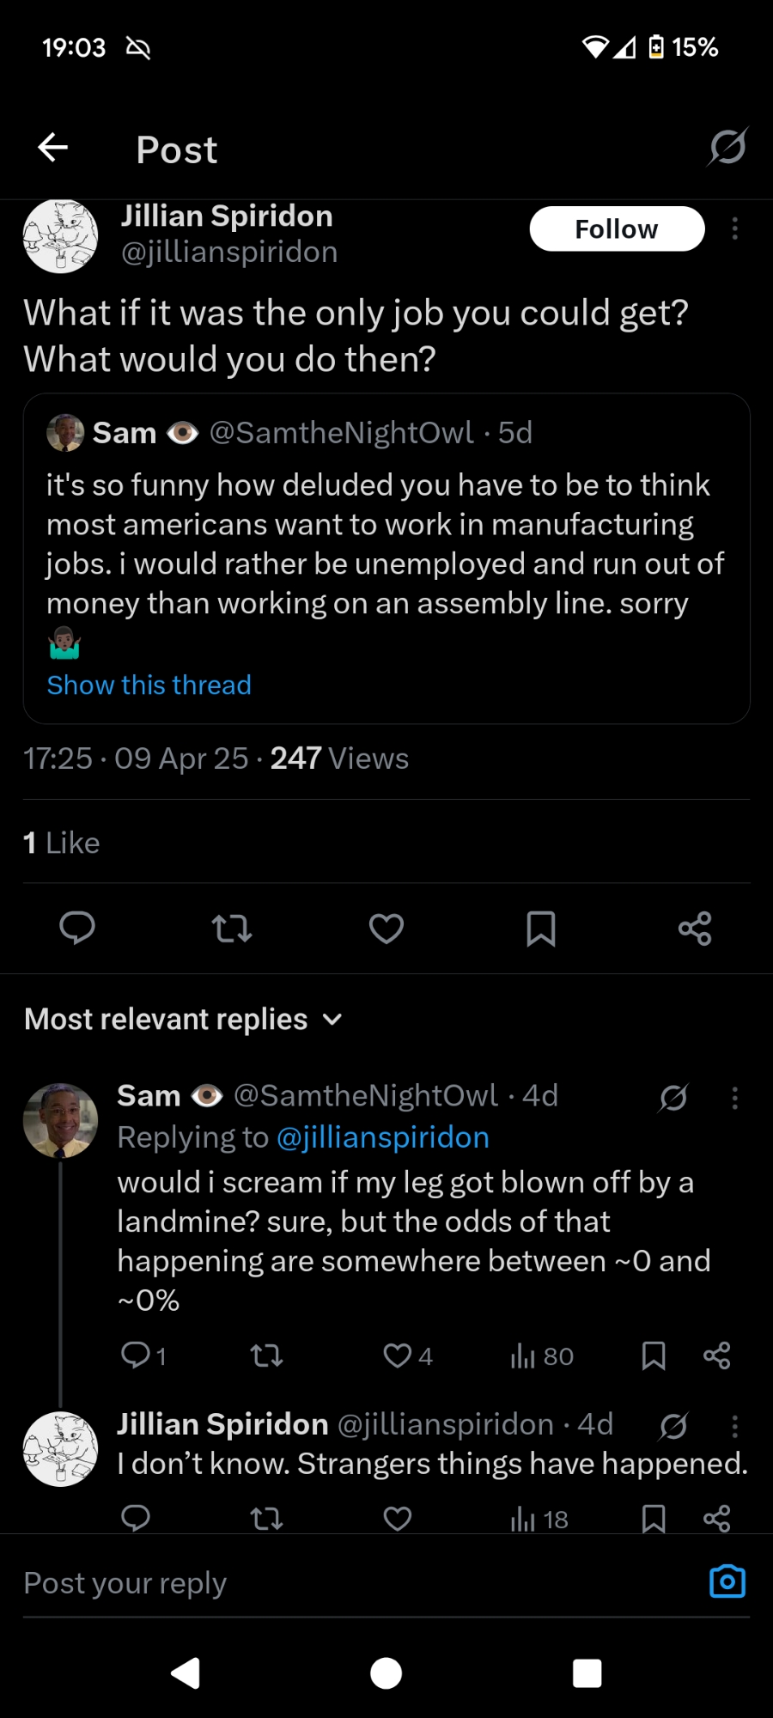Like Jillian Spiridon's main post
The width and height of the screenshot is (773, 1718).
pos(386,928)
